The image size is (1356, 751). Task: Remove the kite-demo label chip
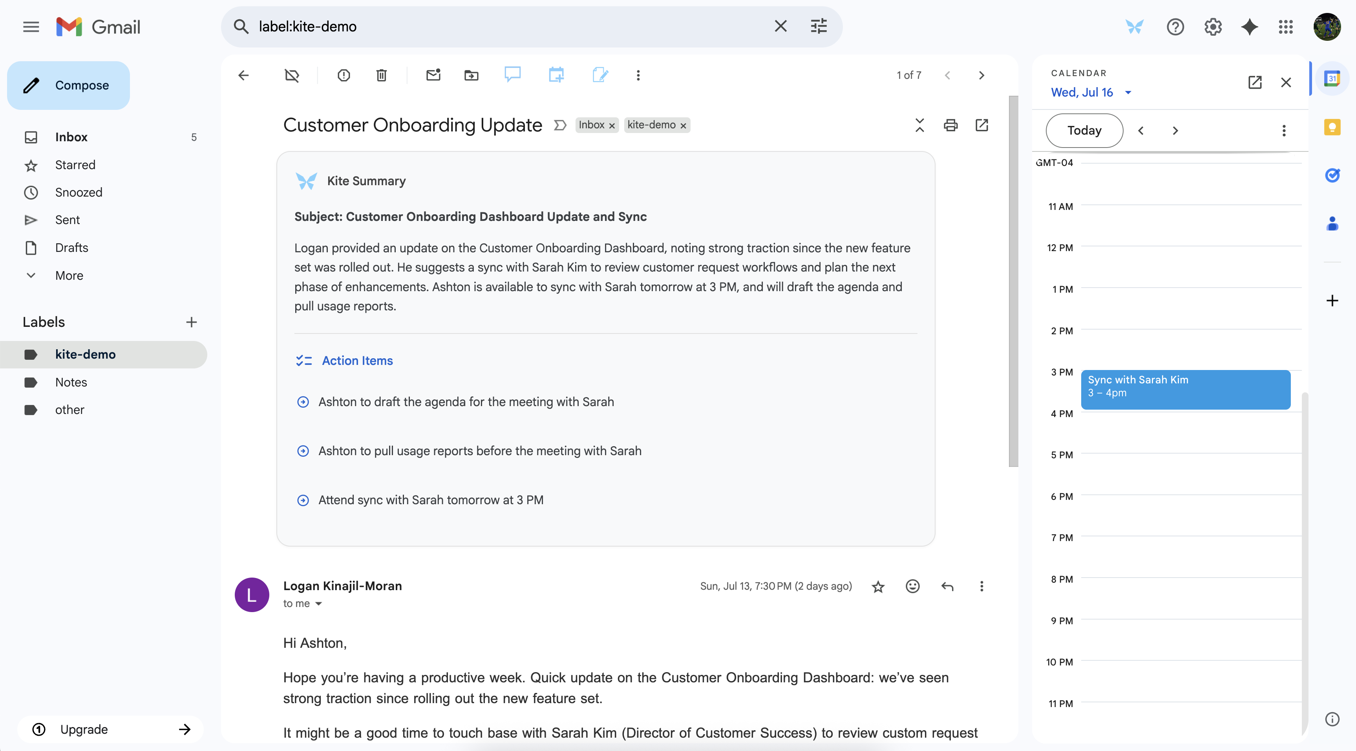(x=683, y=126)
